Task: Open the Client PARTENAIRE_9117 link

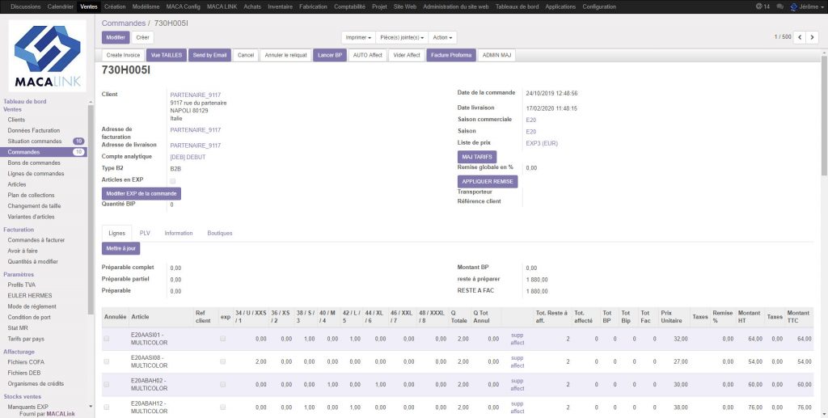Action: (x=196, y=95)
